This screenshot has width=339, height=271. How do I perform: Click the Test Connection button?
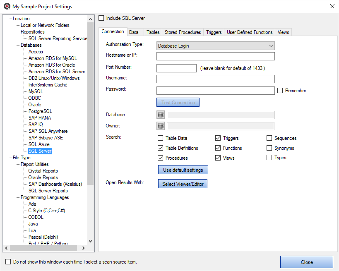(178, 103)
